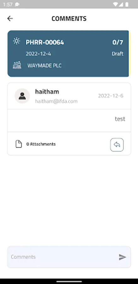Tap the battery icon in status bar
Screen dimensions: 138x284
[x=127, y=4]
